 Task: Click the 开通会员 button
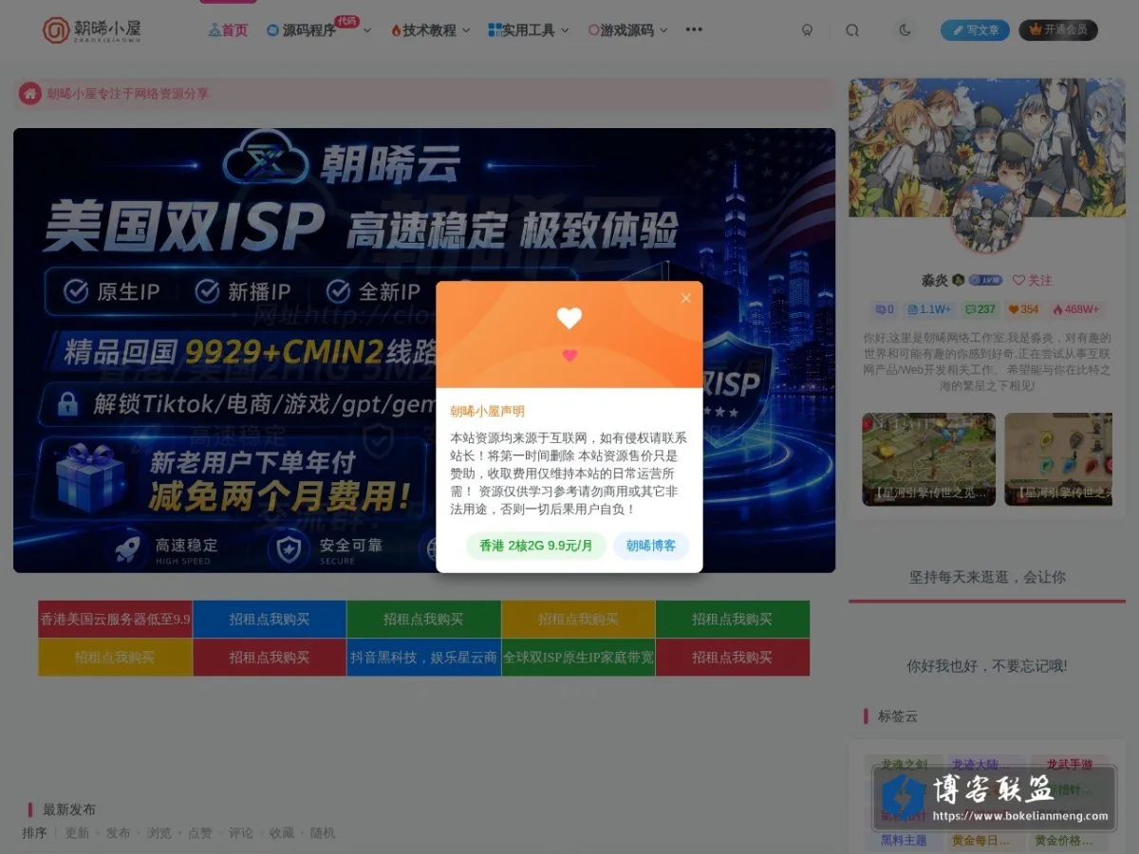point(1058,30)
